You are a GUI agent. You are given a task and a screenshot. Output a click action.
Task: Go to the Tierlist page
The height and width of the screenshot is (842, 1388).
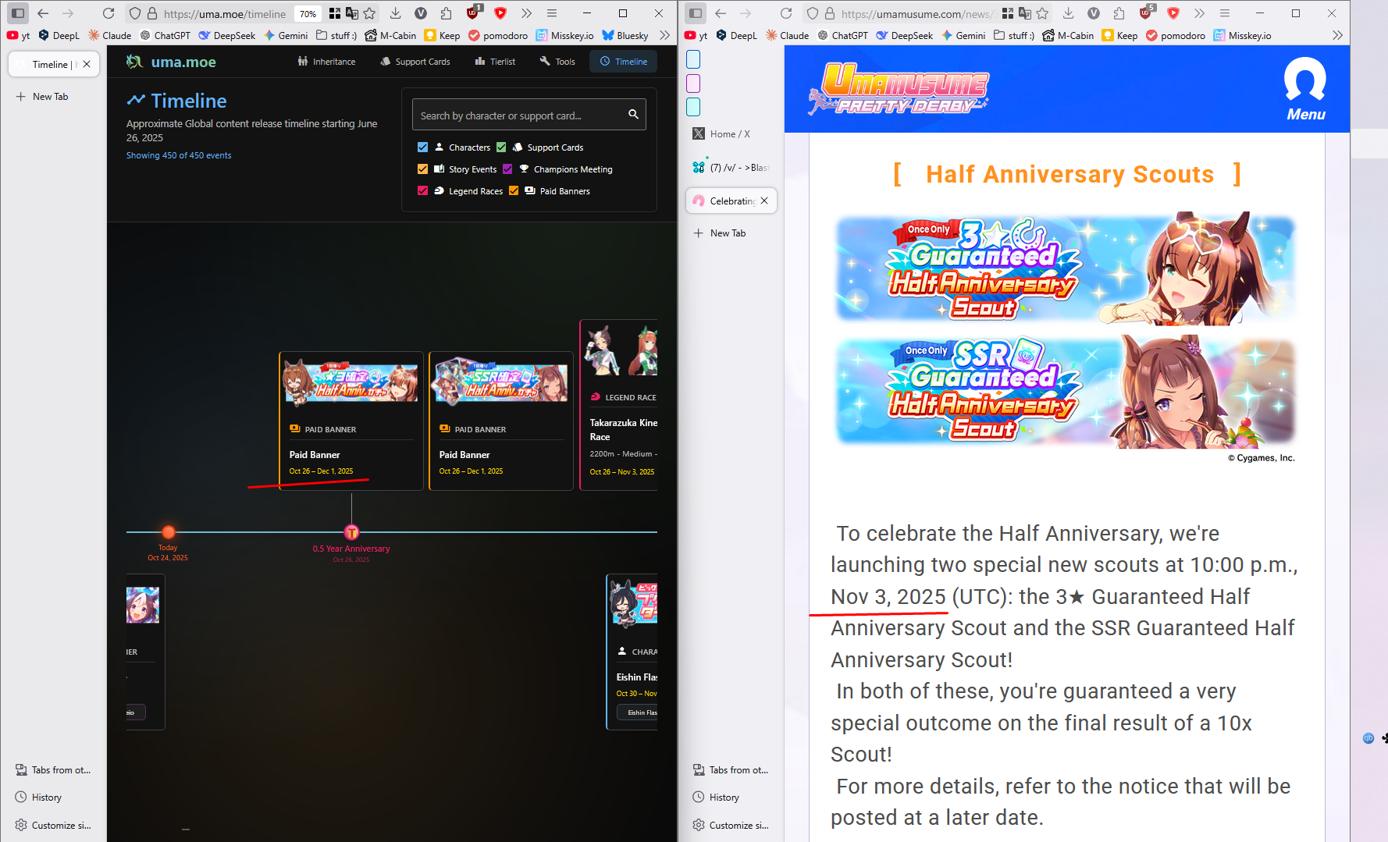pos(496,62)
